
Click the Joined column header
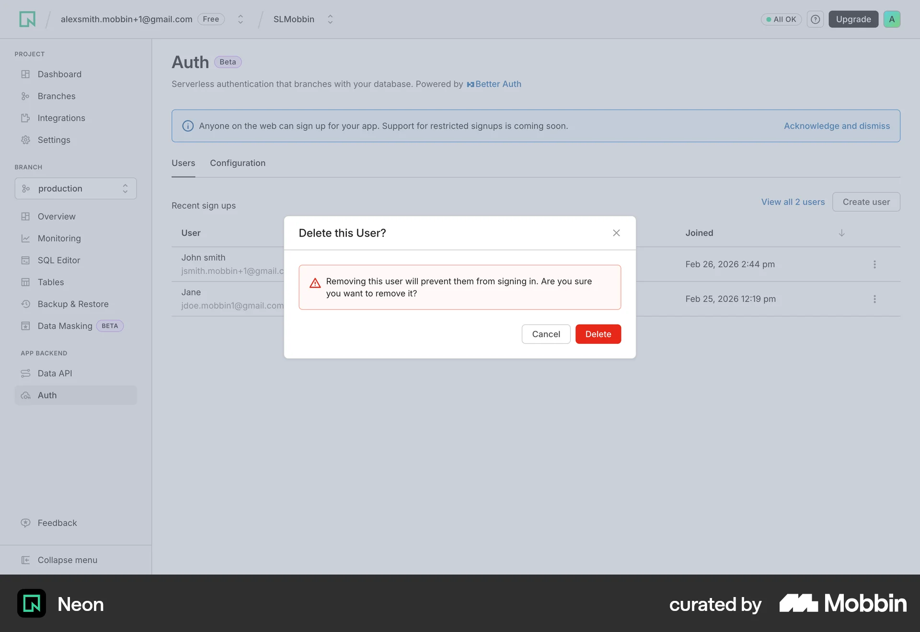tap(699, 233)
